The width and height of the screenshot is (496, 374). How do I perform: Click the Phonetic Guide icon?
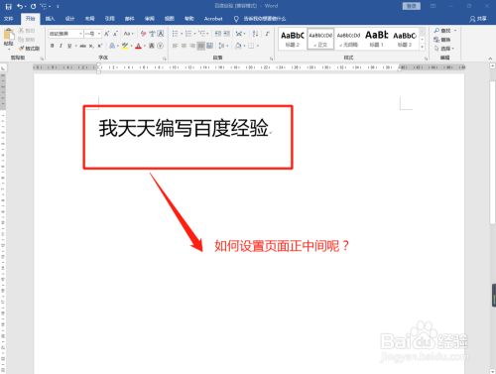[152, 34]
